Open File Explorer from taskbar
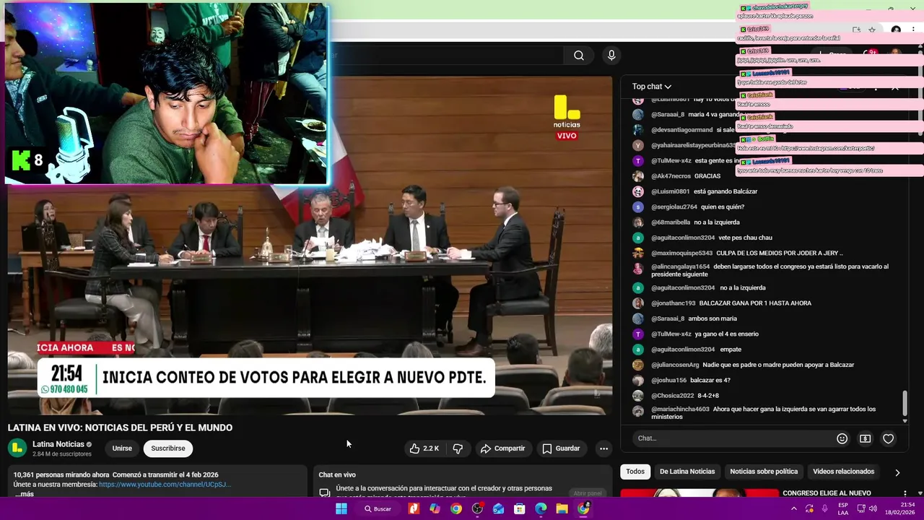The width and height of the screenshot is (924, 520). click(562, 508)
